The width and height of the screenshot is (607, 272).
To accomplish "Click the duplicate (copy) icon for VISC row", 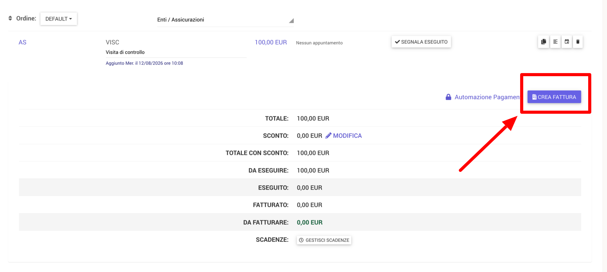I will 544,42.
